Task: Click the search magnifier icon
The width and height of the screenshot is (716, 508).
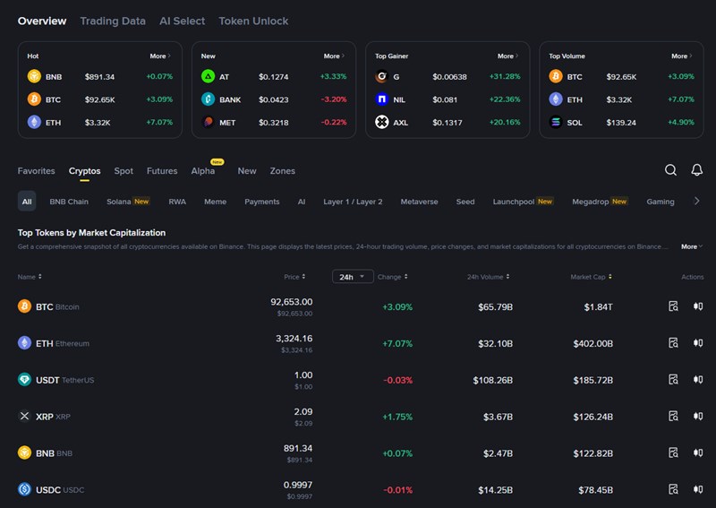Action: pyautogui.click(x=670, y=170)
